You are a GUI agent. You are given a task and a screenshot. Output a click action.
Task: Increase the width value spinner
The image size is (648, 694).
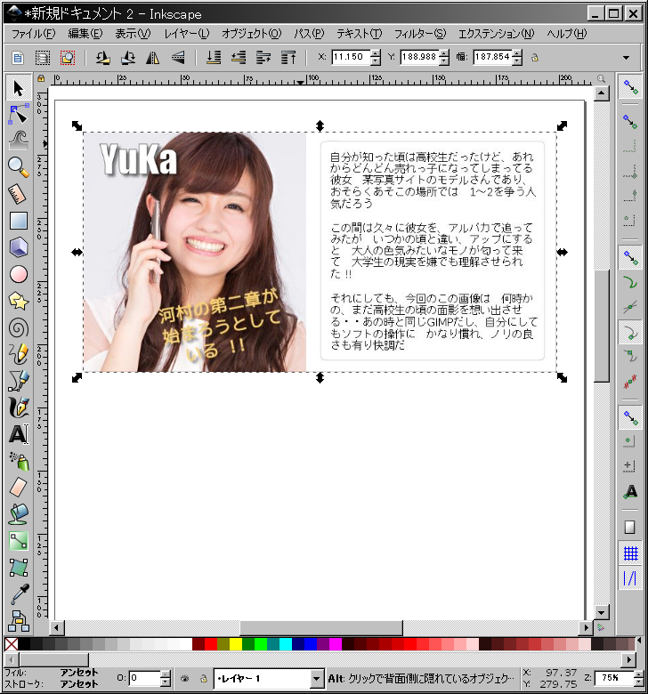point(517,53)
